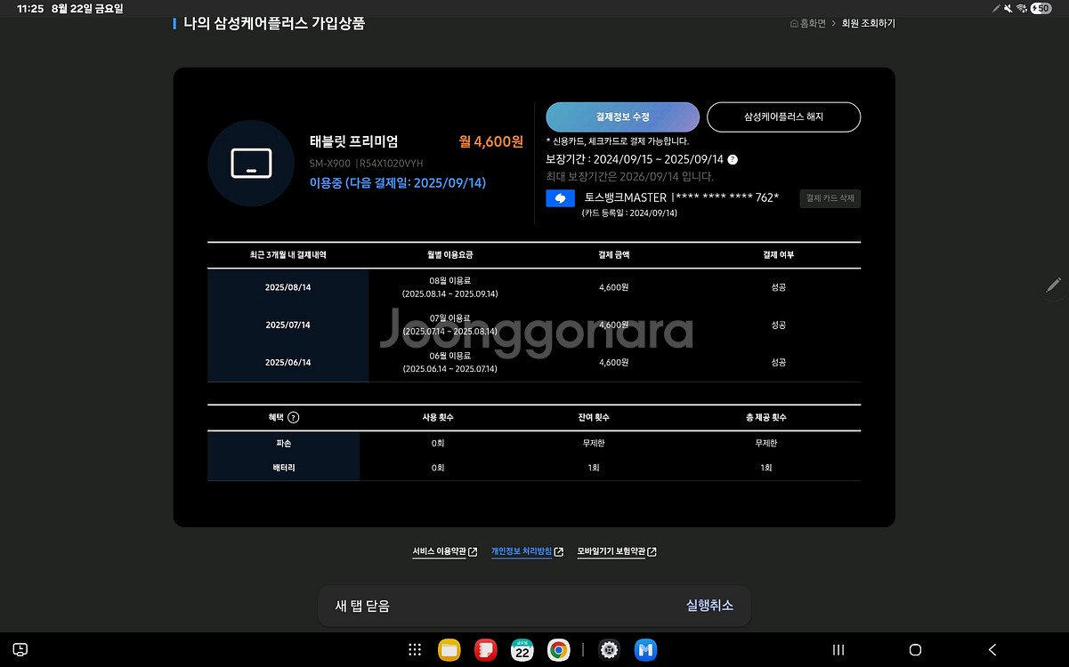Click the tablet device icon

pos(251,164)
